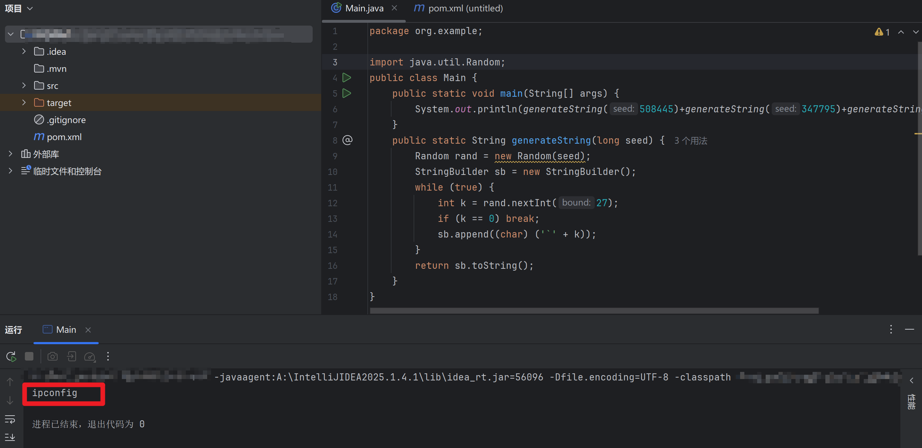Open pom.xml in the project tree
This screenshot has height=448, width=922.
coord(64,137)
